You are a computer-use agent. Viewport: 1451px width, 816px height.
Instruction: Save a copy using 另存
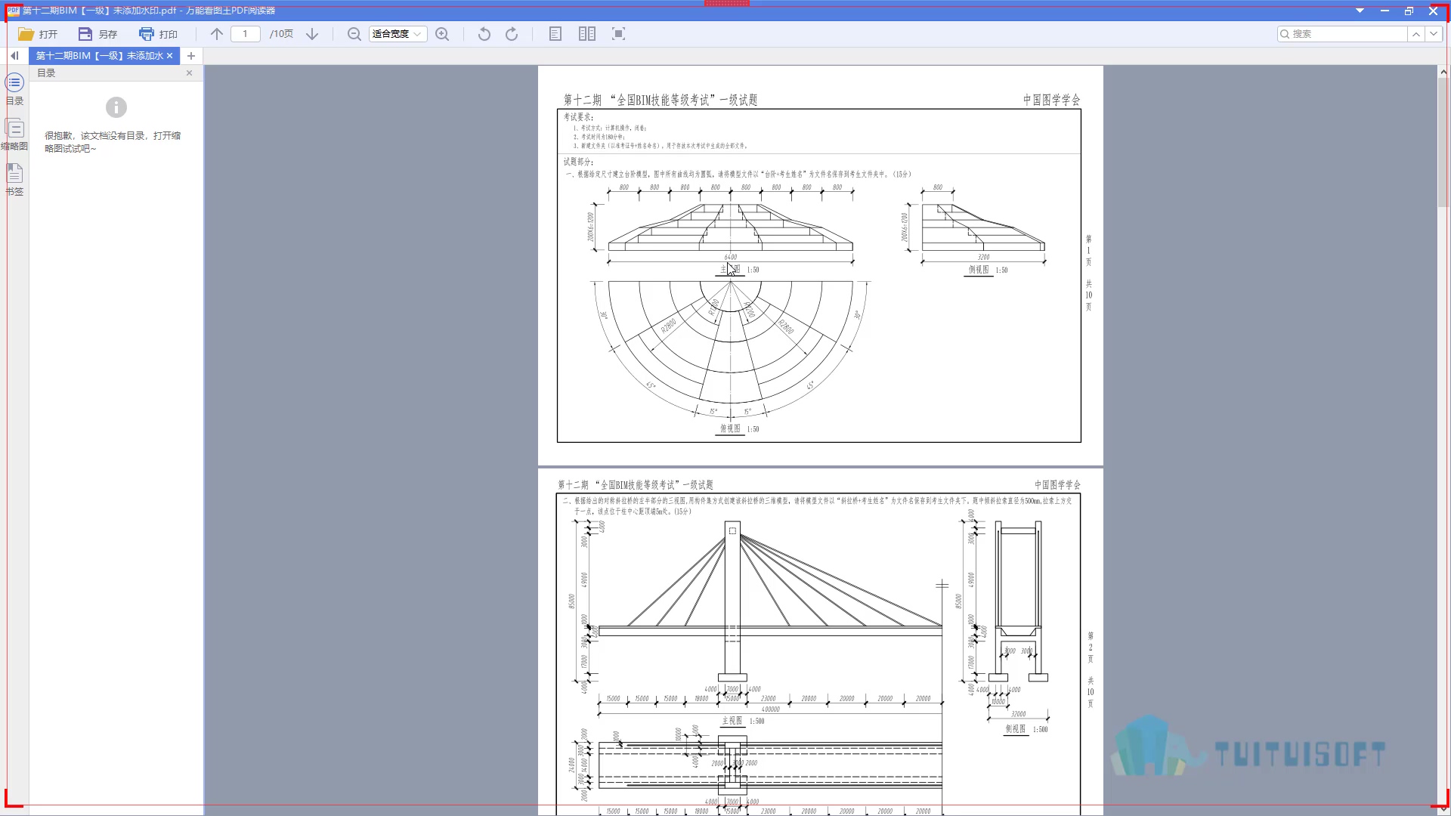97,34
